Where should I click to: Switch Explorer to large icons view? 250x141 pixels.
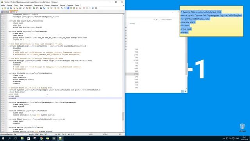[x=186, y=91]
